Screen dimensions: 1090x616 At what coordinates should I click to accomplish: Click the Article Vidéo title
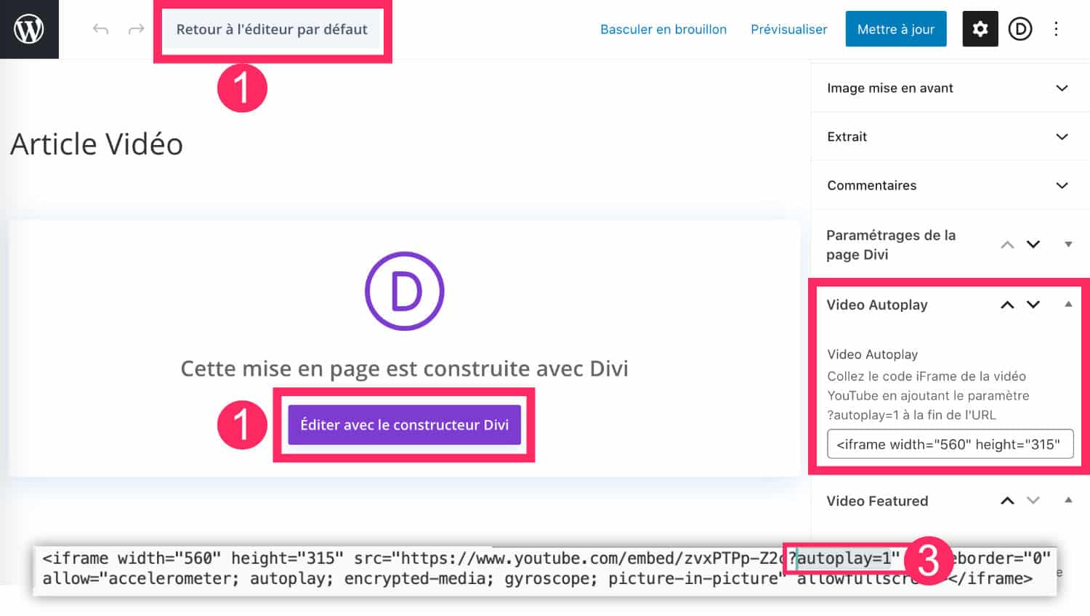coord(97,144)
